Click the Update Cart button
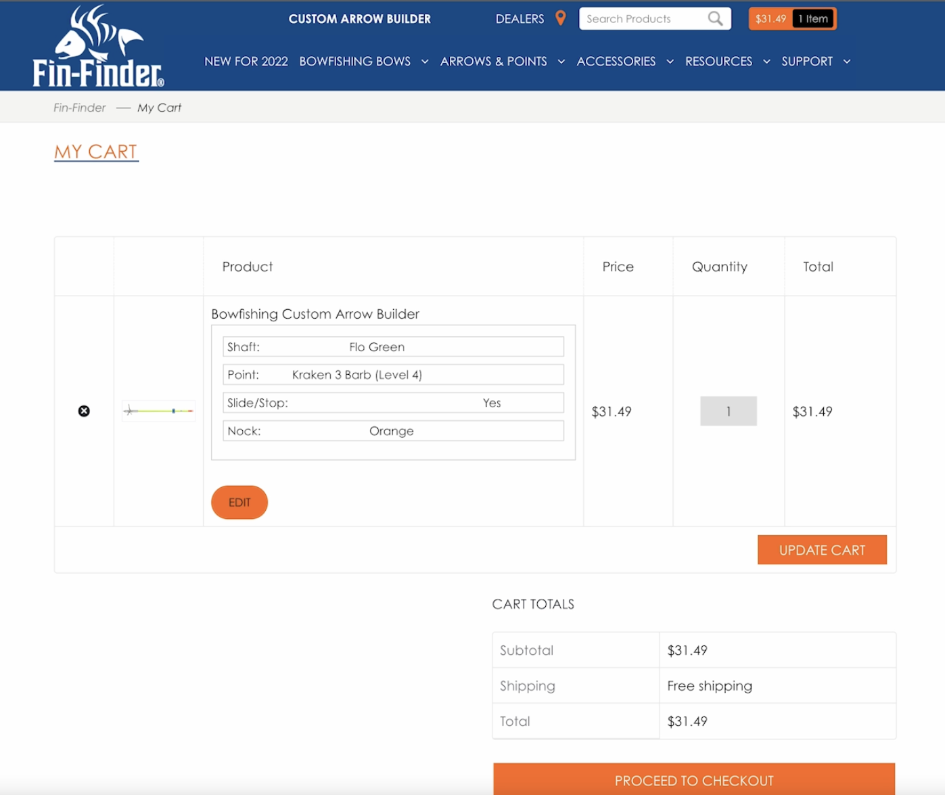 pyautogui.click(x=822, y=550)
